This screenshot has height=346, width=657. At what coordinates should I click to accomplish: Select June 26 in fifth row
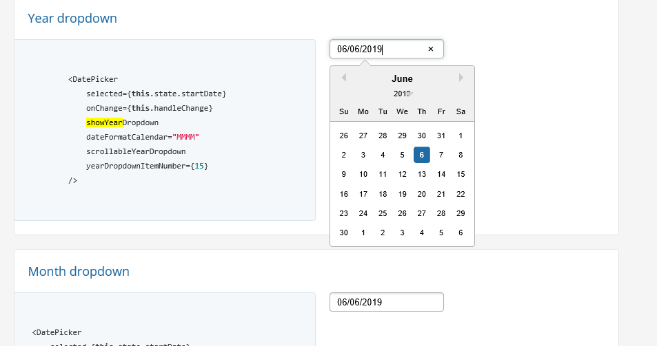[x=402, y=213]
